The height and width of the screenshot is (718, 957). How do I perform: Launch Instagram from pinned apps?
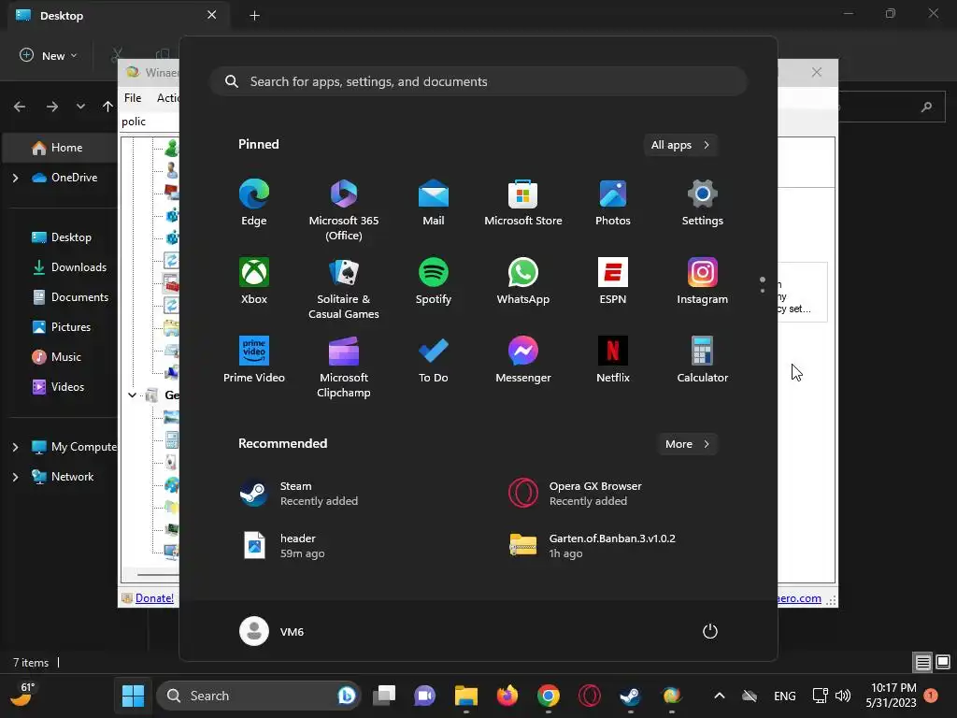pos(703,280)
